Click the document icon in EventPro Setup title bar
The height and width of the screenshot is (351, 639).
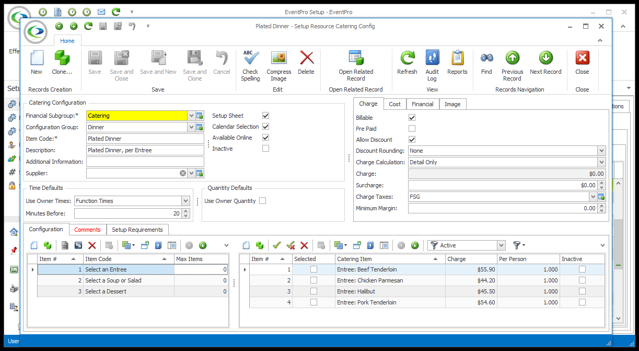tap(57, 12)
